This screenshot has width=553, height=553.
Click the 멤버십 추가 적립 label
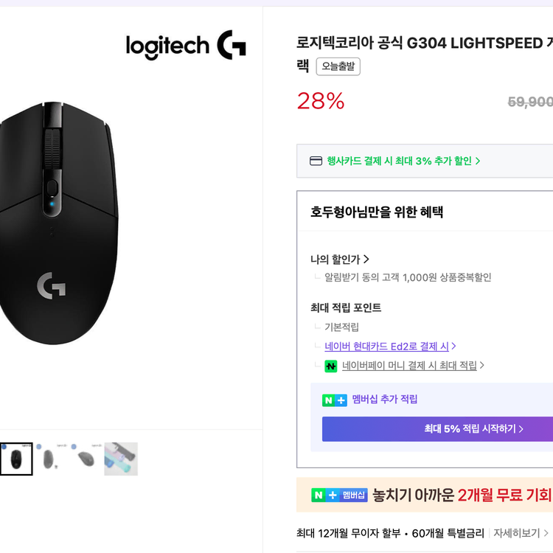click(384, 400)
